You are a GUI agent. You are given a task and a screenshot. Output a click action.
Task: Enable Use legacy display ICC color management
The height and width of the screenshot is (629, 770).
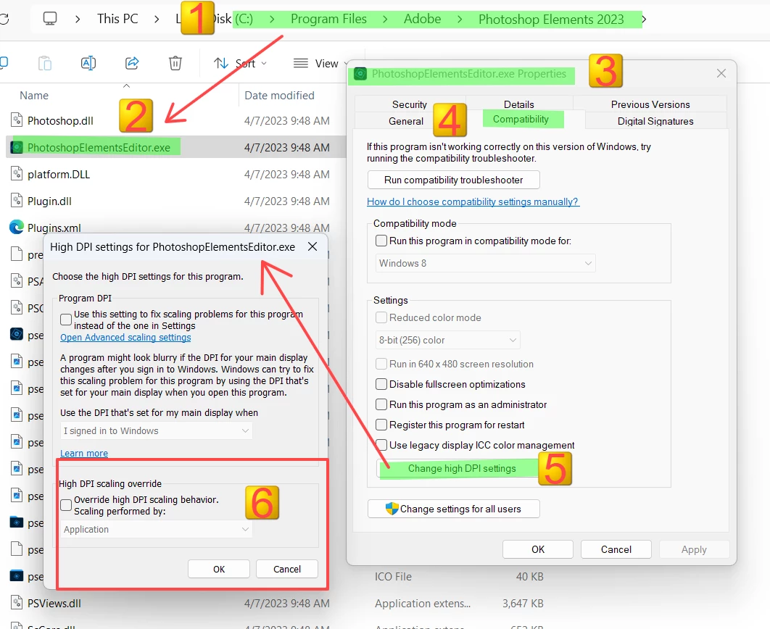coord(381,444)
